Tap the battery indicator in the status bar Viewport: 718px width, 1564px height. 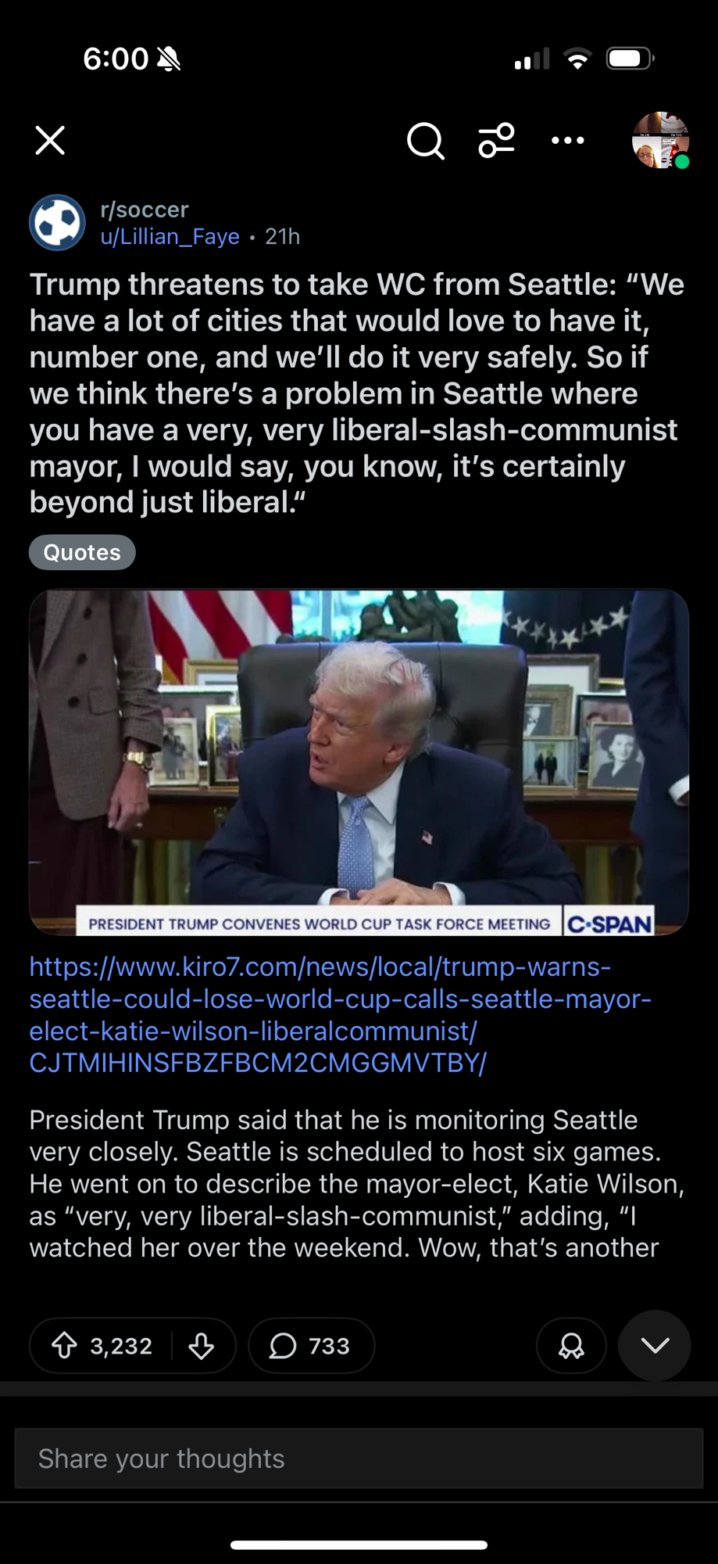(x=630, y=59)
